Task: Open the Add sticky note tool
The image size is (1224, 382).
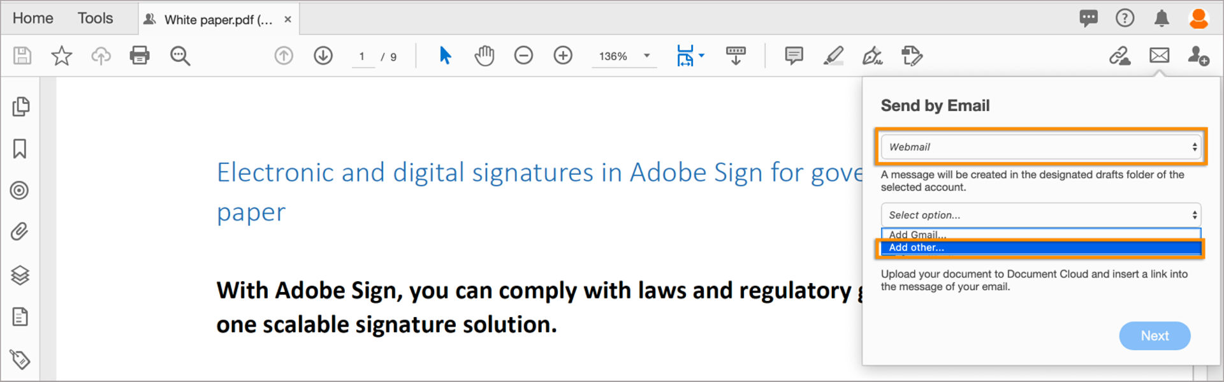Action: click(x=793, y=55)
